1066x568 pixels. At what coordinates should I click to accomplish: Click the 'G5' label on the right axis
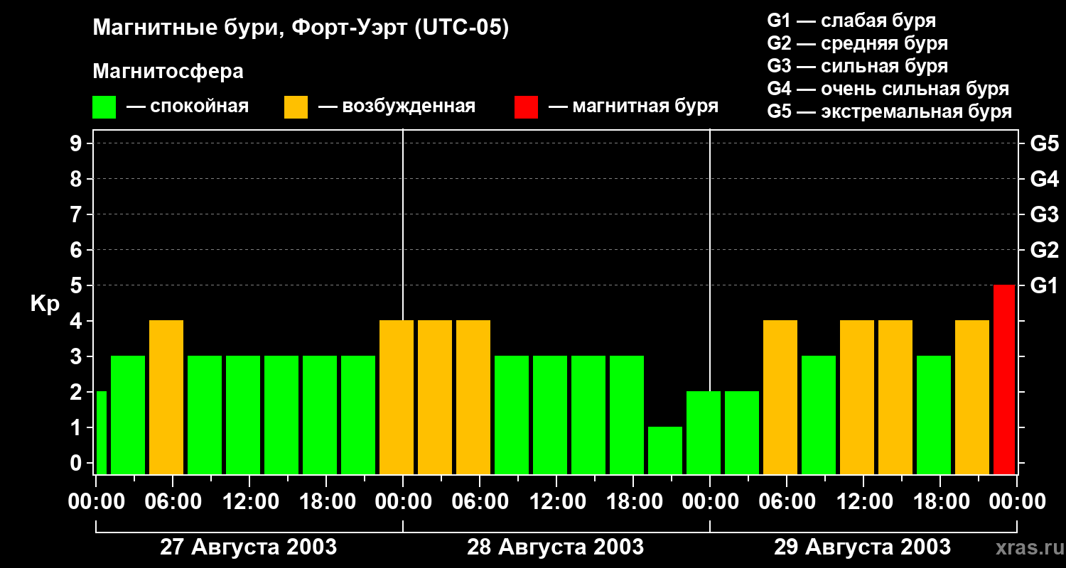tap(1044, 143)
